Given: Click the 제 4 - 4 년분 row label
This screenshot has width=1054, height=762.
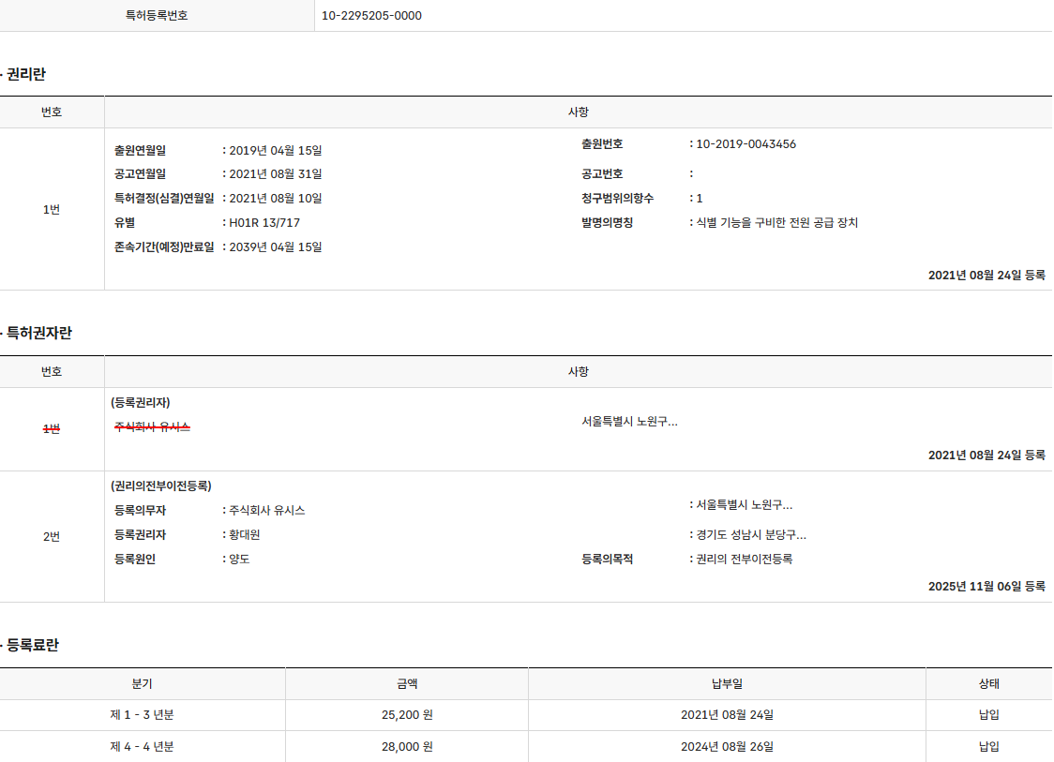Looking at the screenshot, I should pos(143,747).
